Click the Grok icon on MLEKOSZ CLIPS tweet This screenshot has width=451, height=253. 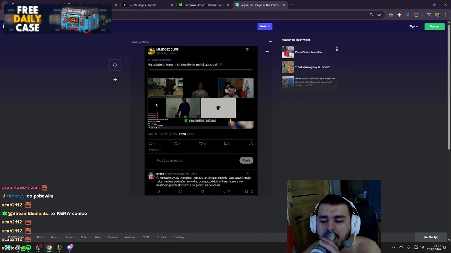247,50
